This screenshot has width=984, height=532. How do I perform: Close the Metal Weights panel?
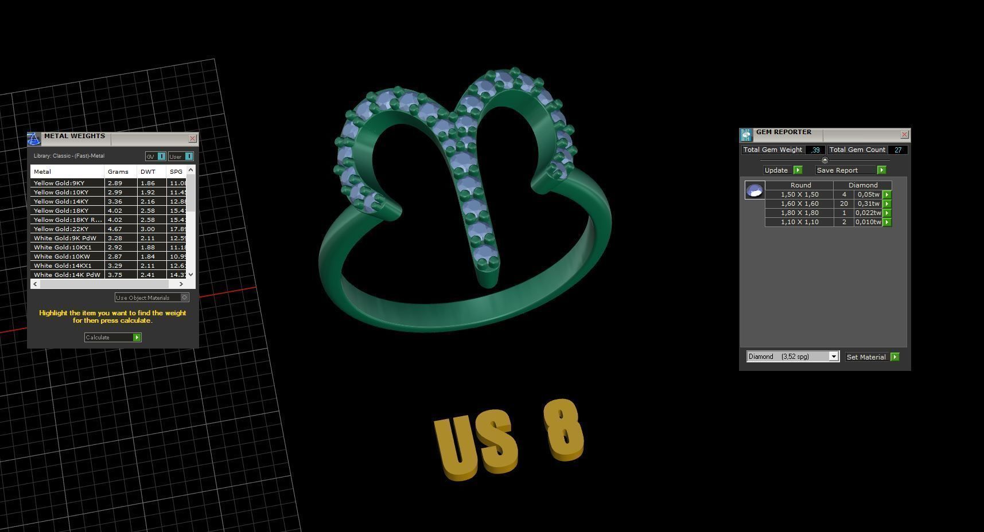coord(193,138)
